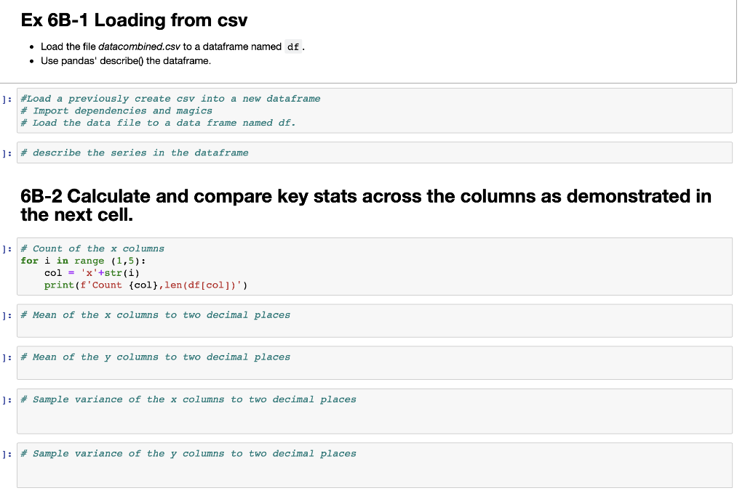Click the 'Import dependencies and magics' comment line
745x496 pixels.
(116, 111)
